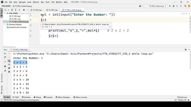Expand External Libraries node
Viewport: 191px width, 107px height.
pos(5,24)
